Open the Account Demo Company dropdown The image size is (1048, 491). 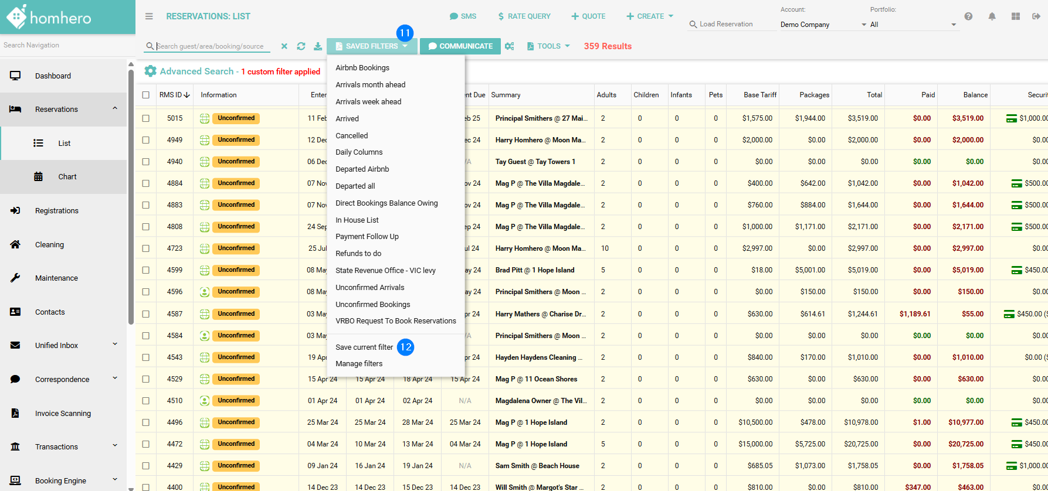(x=823, y=25)
